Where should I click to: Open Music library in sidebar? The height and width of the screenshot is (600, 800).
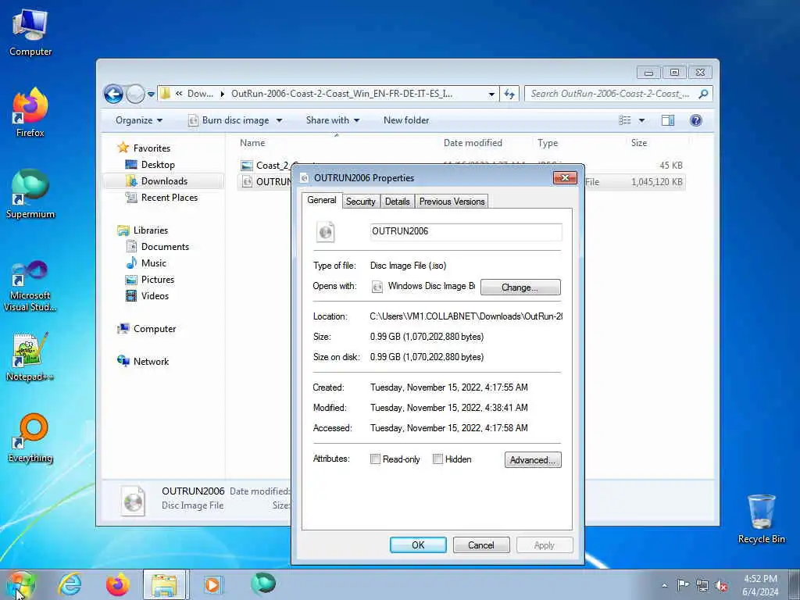154,263
